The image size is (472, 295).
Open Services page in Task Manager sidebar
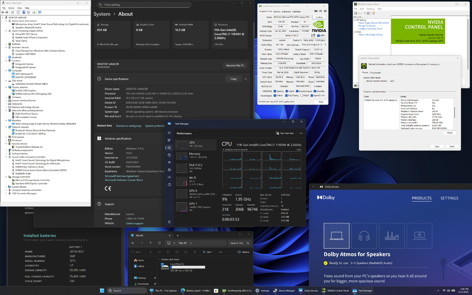[169, 185]
